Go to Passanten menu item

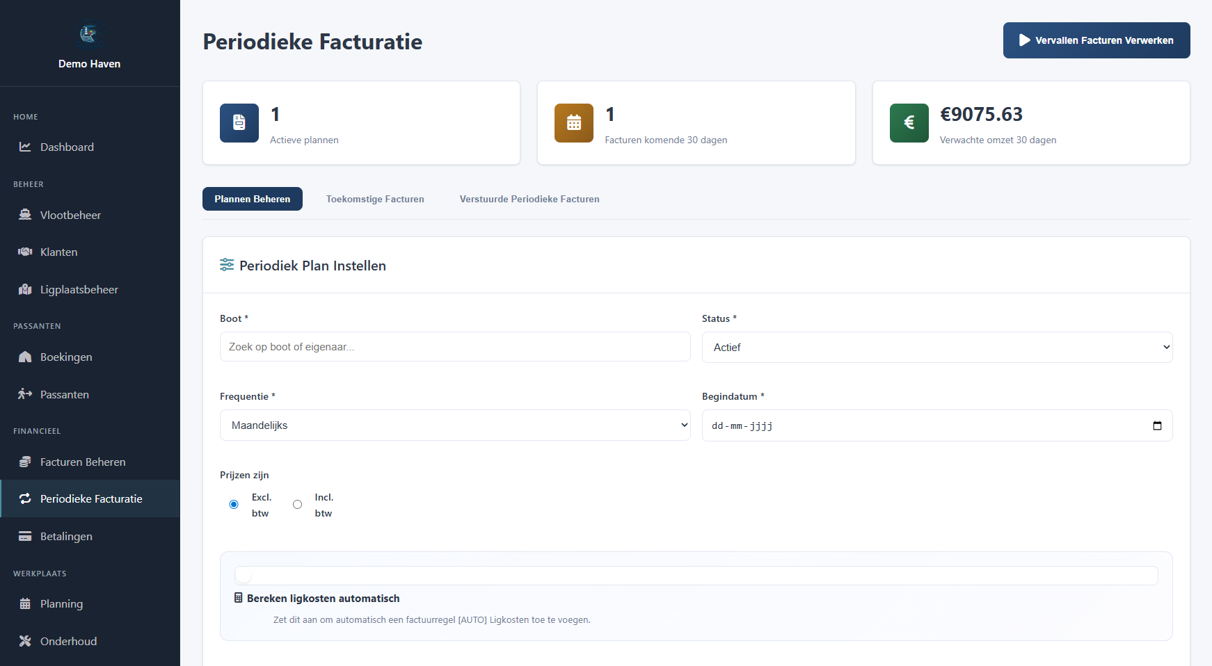[90, 394]
